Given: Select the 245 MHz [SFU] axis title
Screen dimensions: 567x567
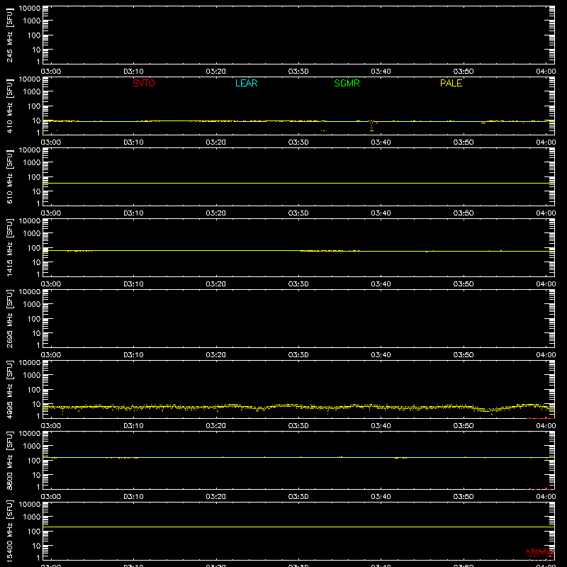Looking at the screenshot, I should (10, 35).
